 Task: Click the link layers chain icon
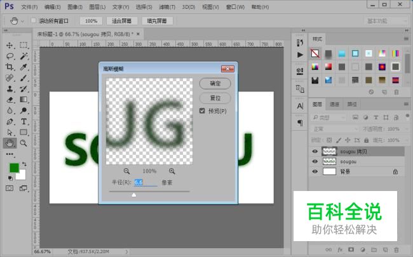(328, 249)
